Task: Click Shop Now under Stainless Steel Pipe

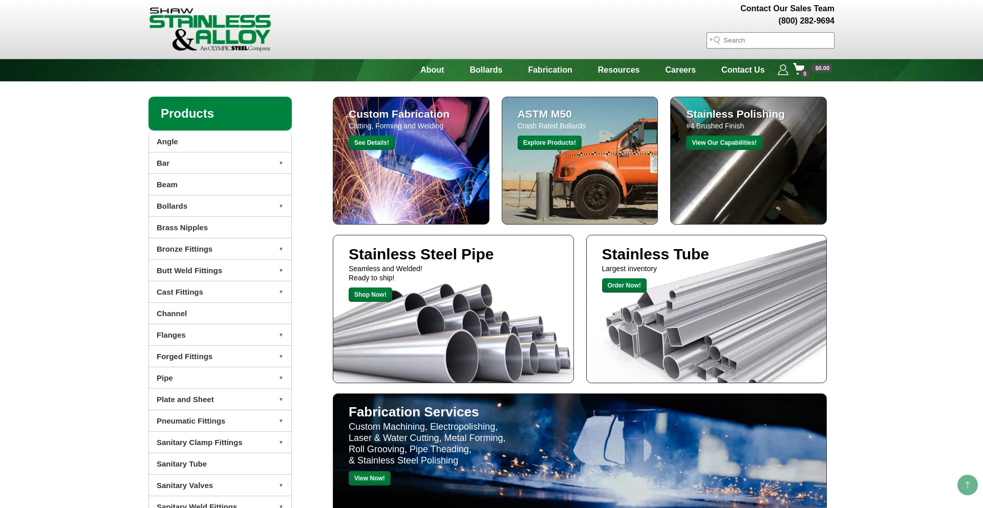Action: [x=370, y=294]
